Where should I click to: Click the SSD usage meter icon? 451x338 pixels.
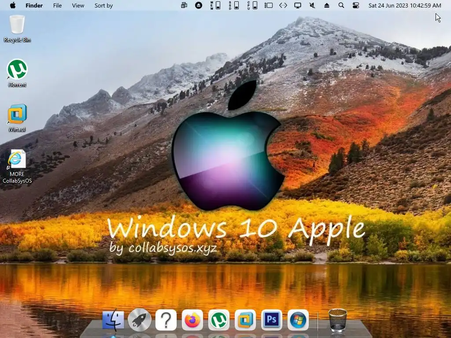[x=234, y=5]
